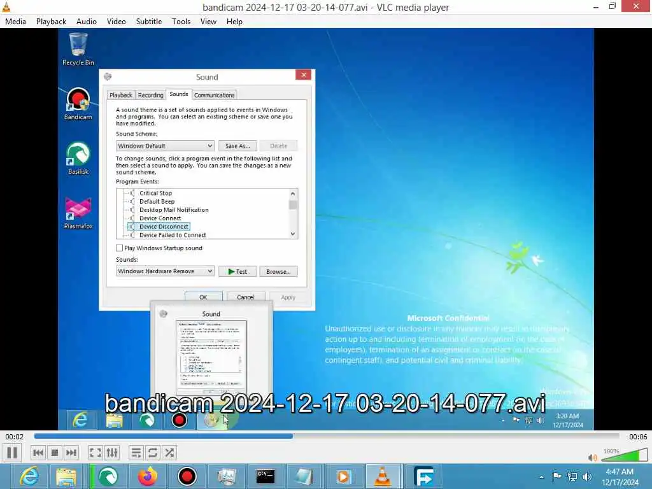Select Desktop Mail Notification program event
The height and width of the screenshot is (489, 652).
pyautogui.click(x=174, y=210)
